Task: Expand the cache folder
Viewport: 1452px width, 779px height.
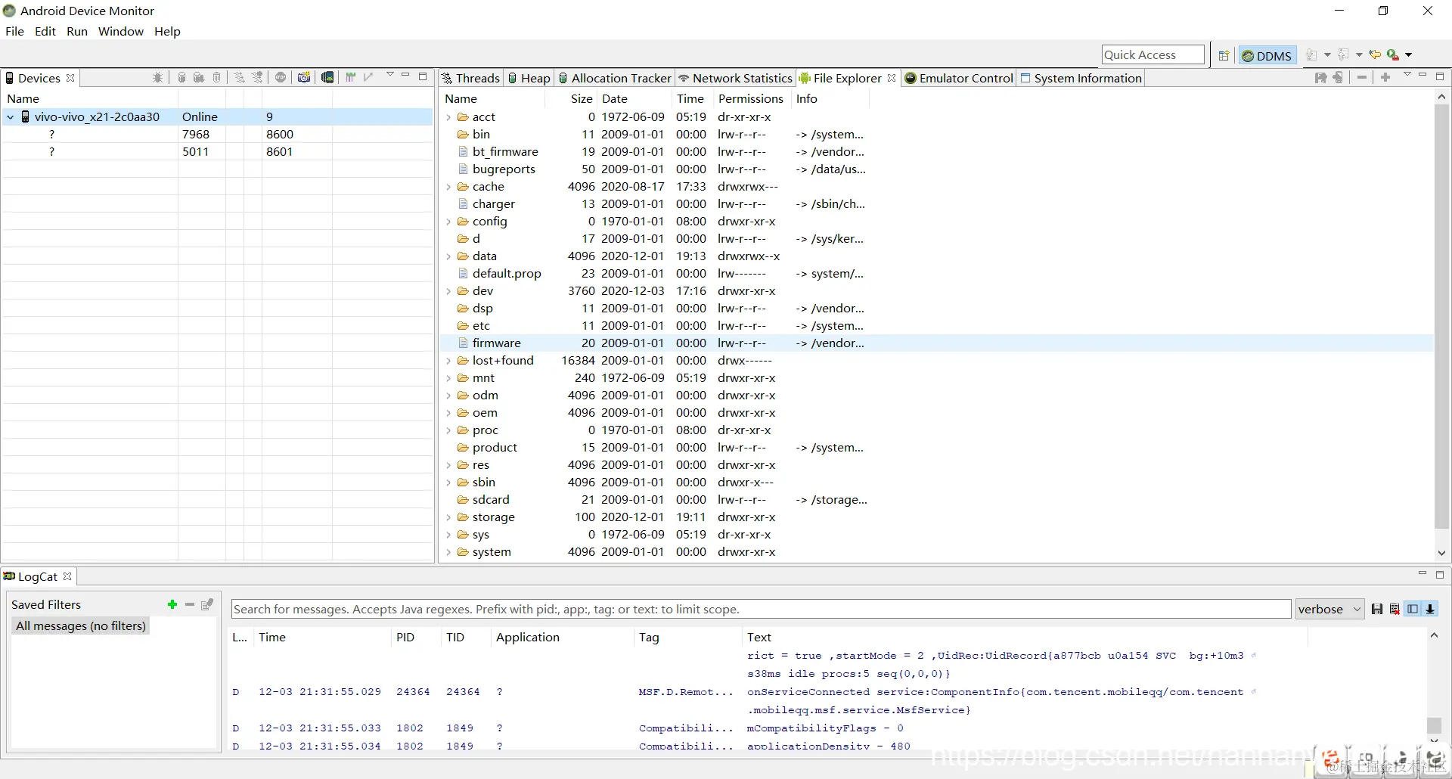Action: pyautogui.click(x=448, y=187)
